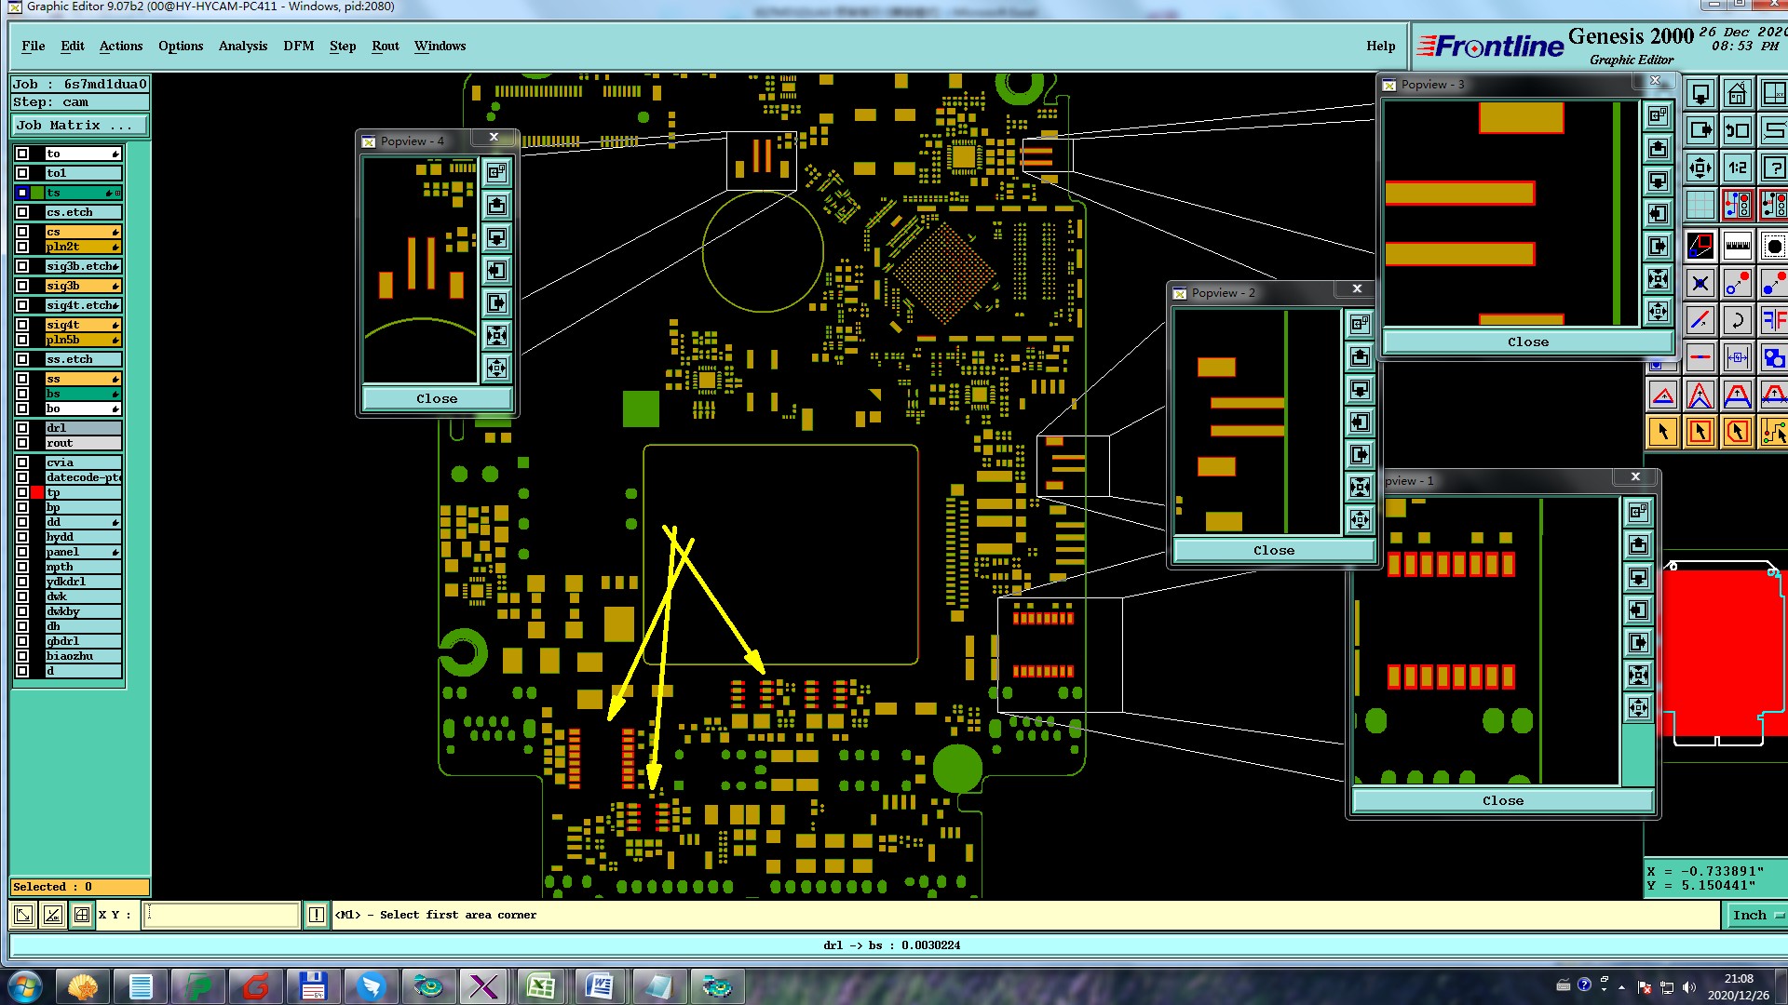
Task: Click the home view icon
Action: (1737, 94)
